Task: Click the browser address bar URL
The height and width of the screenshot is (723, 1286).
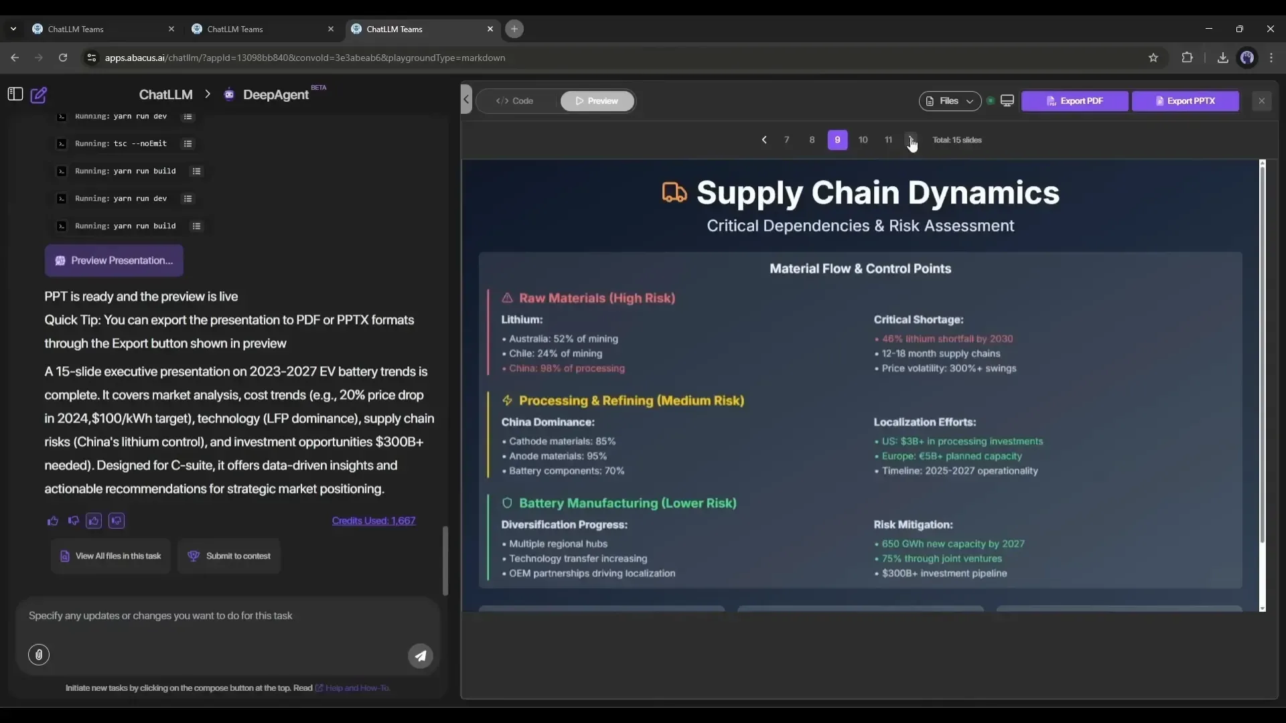Action: 305,58
